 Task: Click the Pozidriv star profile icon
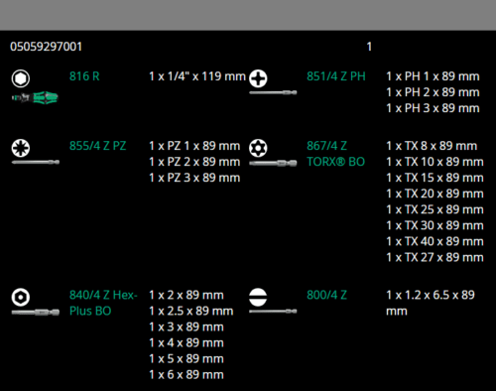click(21, 148)
